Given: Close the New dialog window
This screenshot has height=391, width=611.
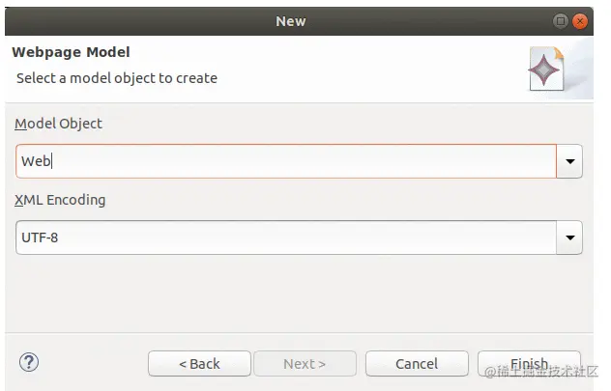Looking at the screenshot, I should coord(581,21).
